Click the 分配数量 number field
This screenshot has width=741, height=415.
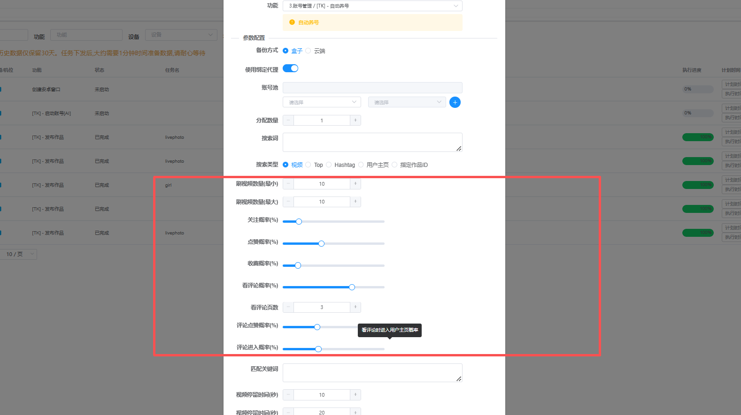(x=322, y=121)
